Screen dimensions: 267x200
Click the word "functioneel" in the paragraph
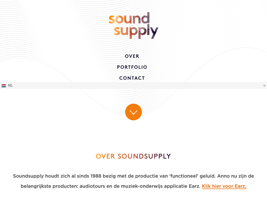[x=184, y=176]
